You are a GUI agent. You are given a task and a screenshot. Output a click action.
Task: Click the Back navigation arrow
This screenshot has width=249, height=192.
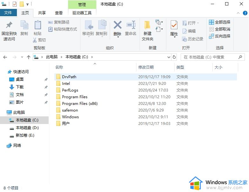pos(5,57)
